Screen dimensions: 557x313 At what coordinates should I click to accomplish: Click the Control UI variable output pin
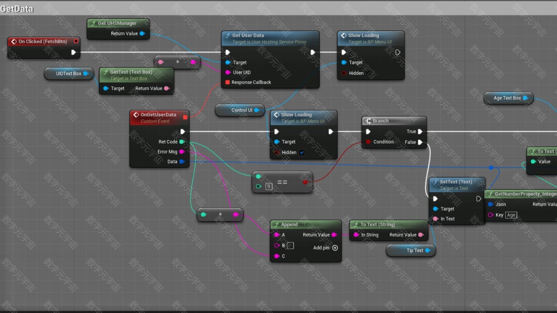(x=257, y=110)
